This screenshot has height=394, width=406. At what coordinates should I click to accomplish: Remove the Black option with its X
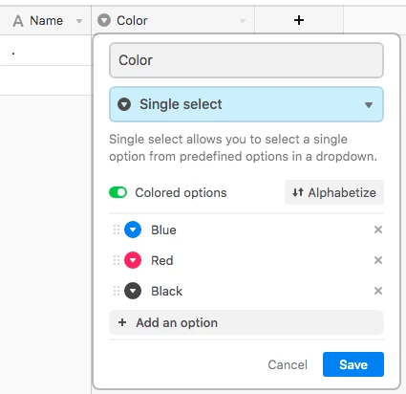378,291
